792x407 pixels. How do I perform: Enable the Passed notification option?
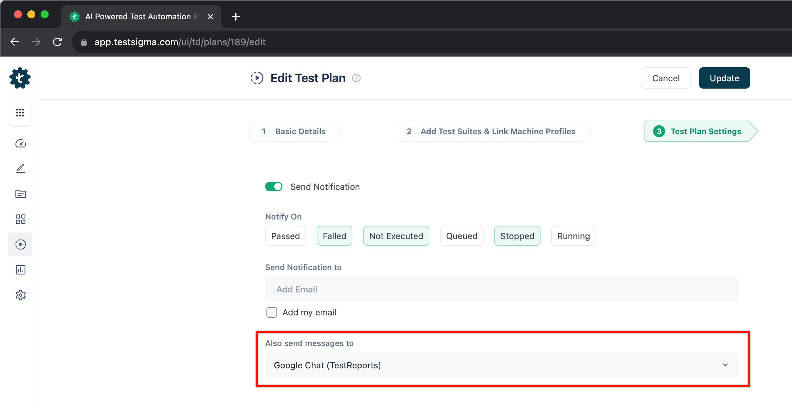tap(285, 236)
